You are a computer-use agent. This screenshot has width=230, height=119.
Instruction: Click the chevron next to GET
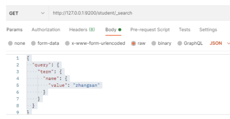tap(42, 13)
